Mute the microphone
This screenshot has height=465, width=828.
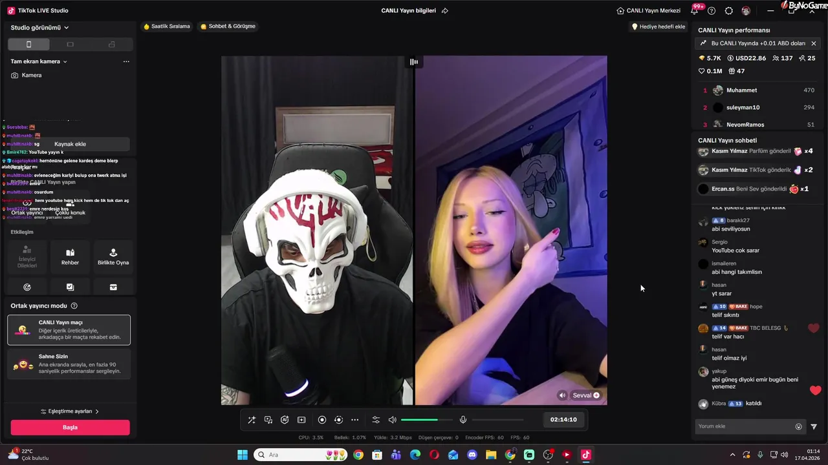pyautogui.click(x=463, y=420)
